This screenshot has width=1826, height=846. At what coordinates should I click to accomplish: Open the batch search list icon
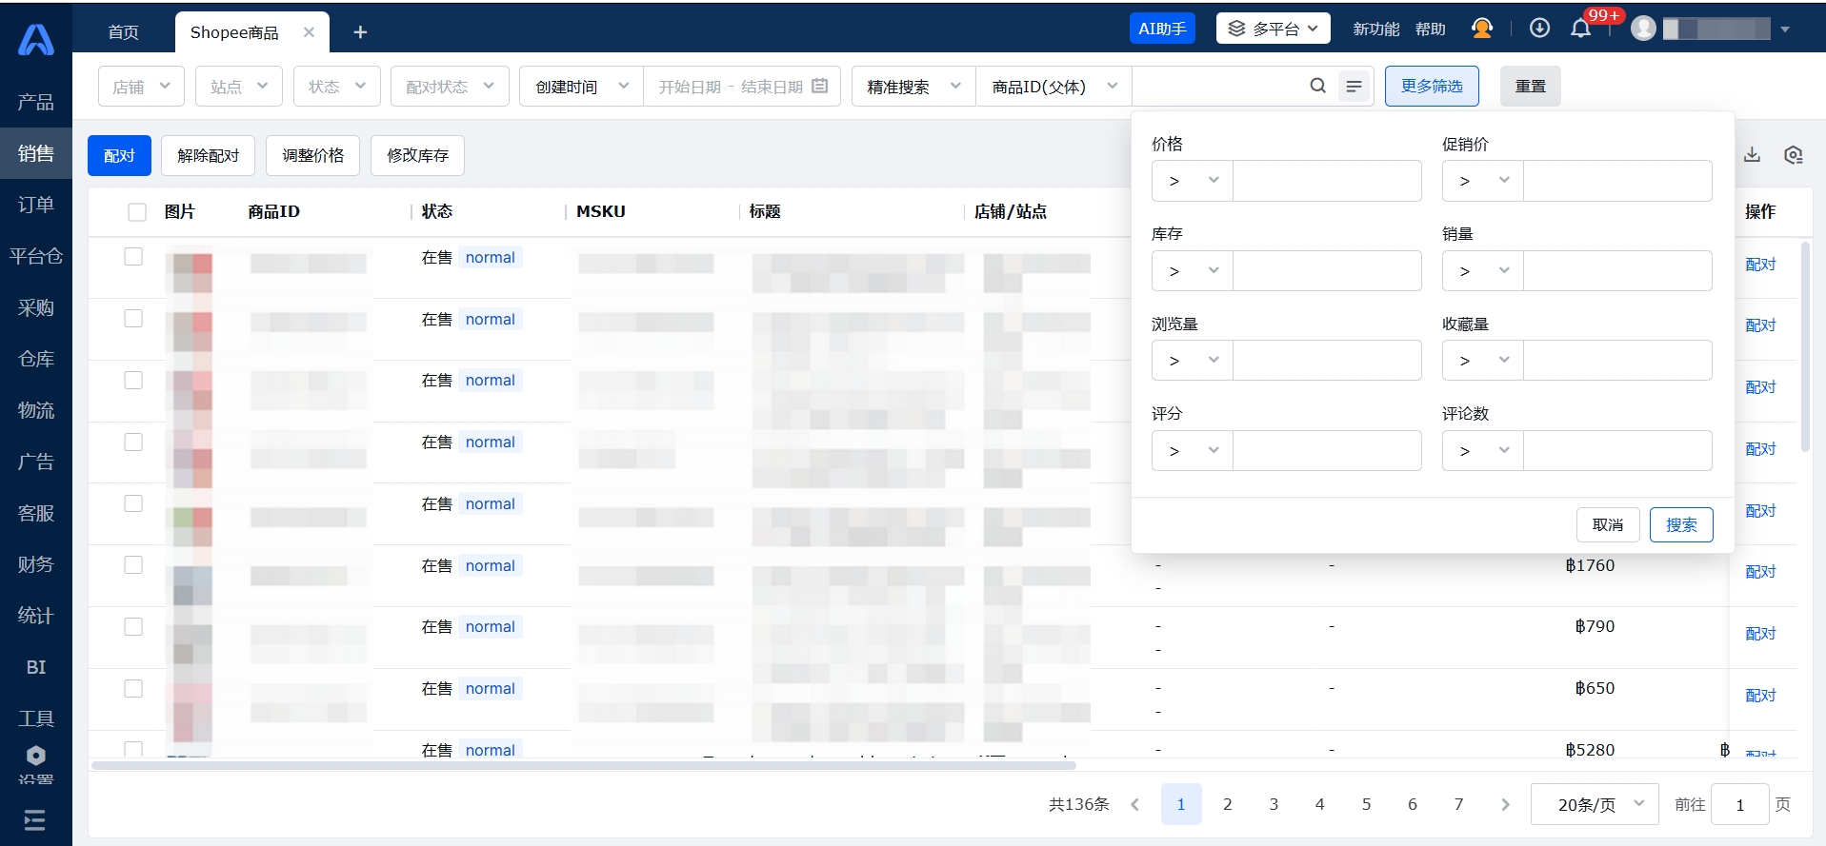pyautogui.click(x=1354, y=87)
